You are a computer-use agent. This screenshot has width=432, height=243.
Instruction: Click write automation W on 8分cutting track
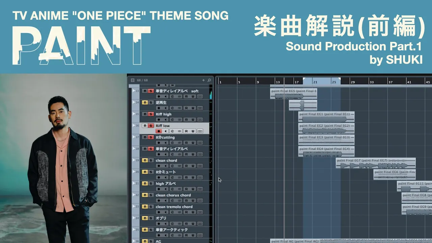193,143
